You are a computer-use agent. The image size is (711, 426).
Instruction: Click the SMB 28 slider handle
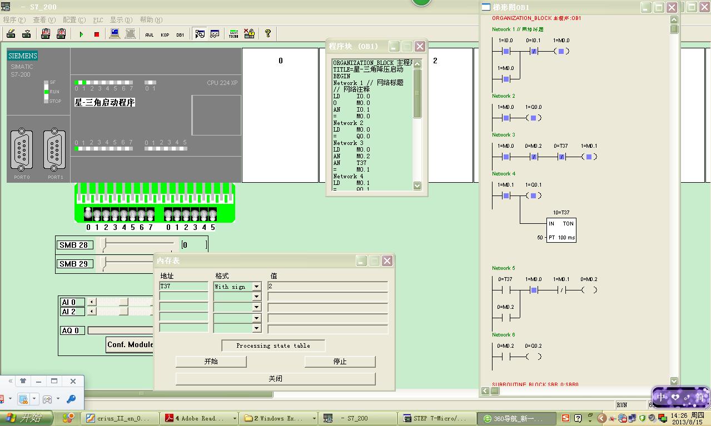[x=103, y=244]
